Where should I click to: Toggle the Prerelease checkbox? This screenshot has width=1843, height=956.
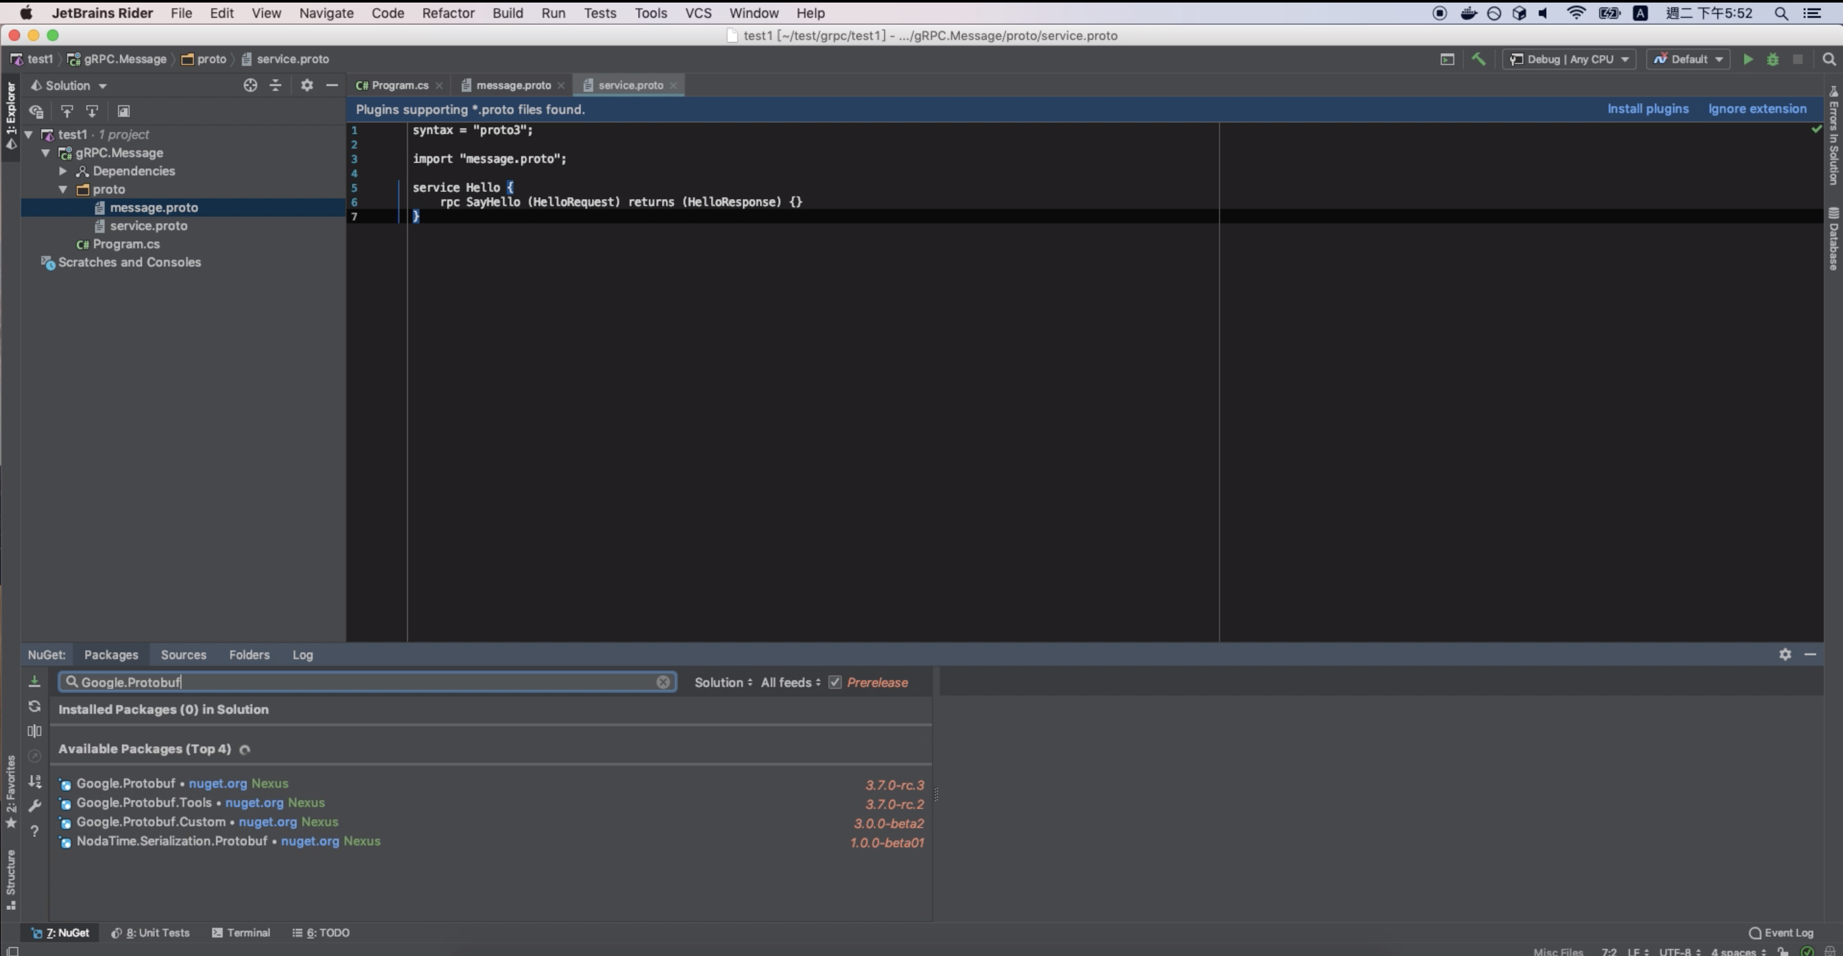coord(834,682)
